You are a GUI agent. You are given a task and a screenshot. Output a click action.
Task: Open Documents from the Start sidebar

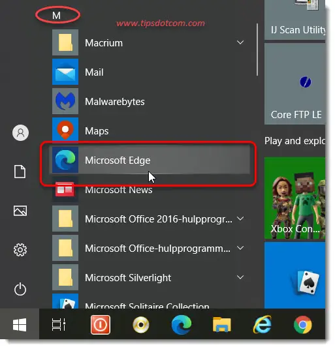pyautogui.click(x=20, y=172)
